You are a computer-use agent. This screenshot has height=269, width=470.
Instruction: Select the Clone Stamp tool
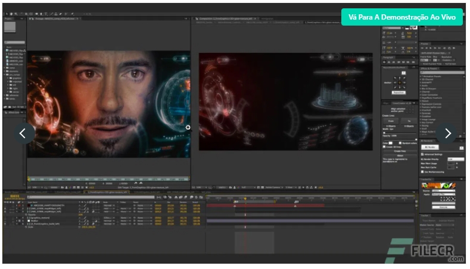[x=56, y=14]
